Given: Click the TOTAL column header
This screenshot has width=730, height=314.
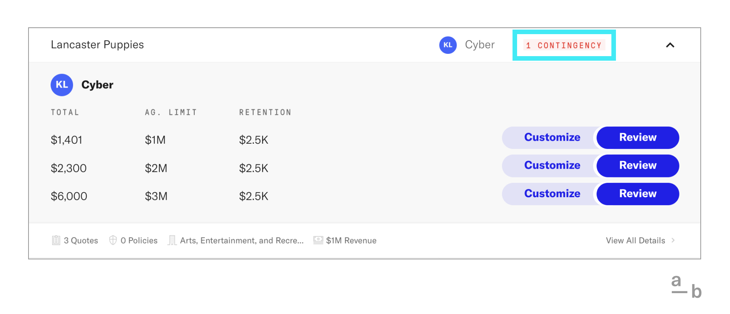Looking at the screenshot, I should (x=65, y=112).
